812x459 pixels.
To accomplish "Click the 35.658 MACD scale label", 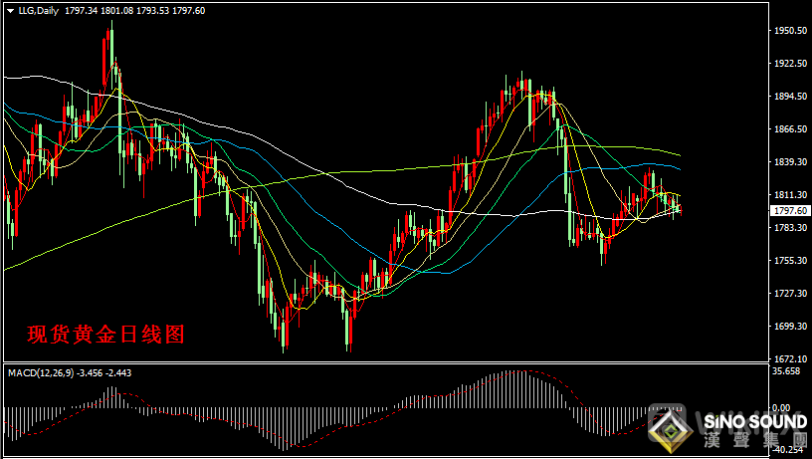I will pos(788,371).
